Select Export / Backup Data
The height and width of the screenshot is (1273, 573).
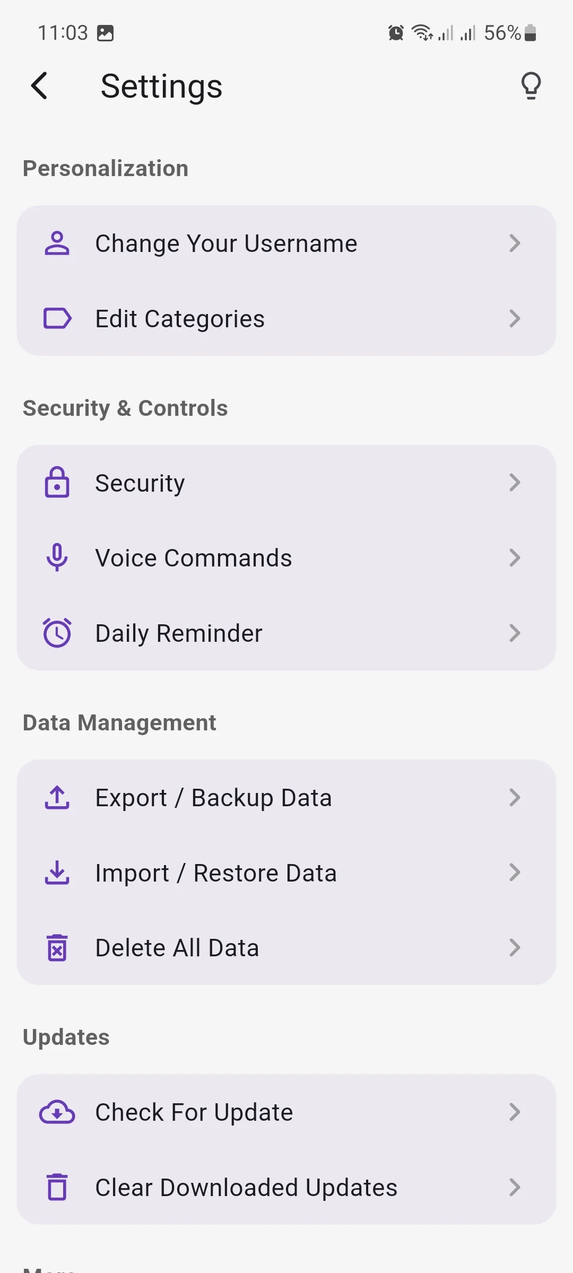point(213,797)
